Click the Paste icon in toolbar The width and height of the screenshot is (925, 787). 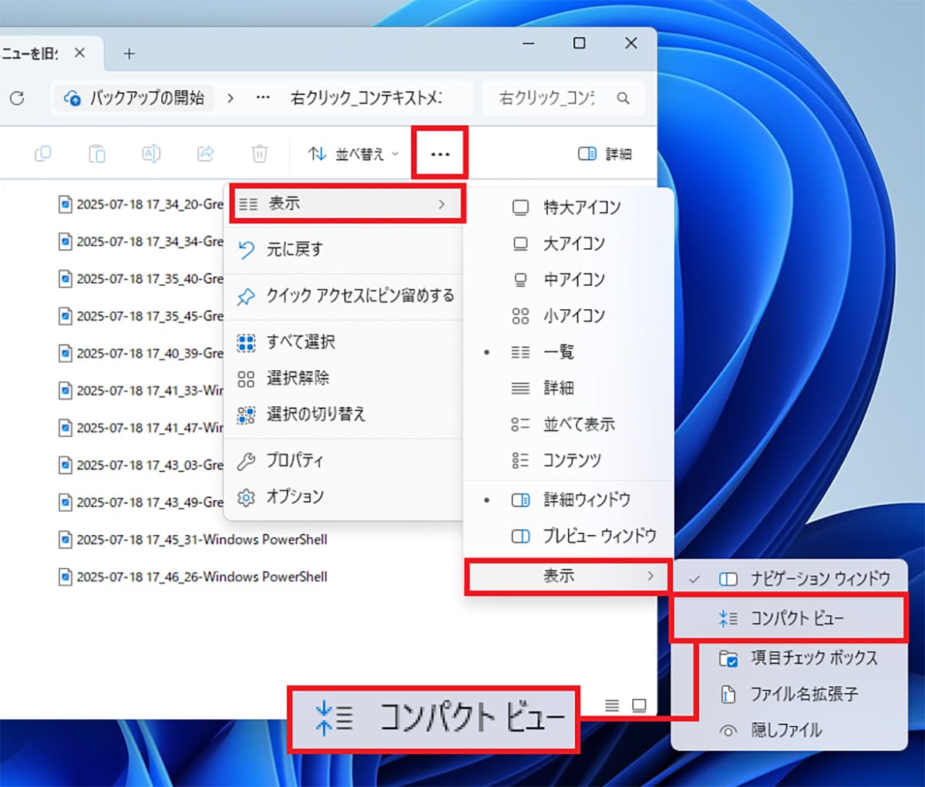[97, 153]
